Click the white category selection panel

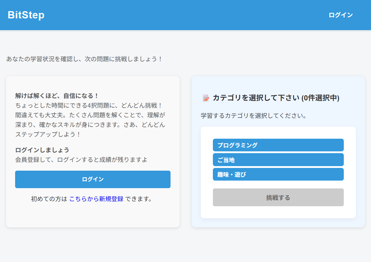278,211
